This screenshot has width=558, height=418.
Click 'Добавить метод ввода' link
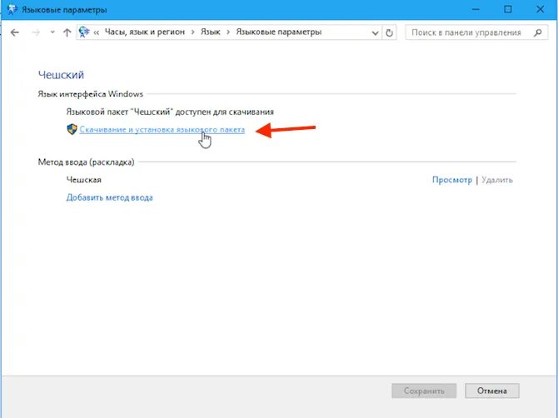tap(110, 197)
